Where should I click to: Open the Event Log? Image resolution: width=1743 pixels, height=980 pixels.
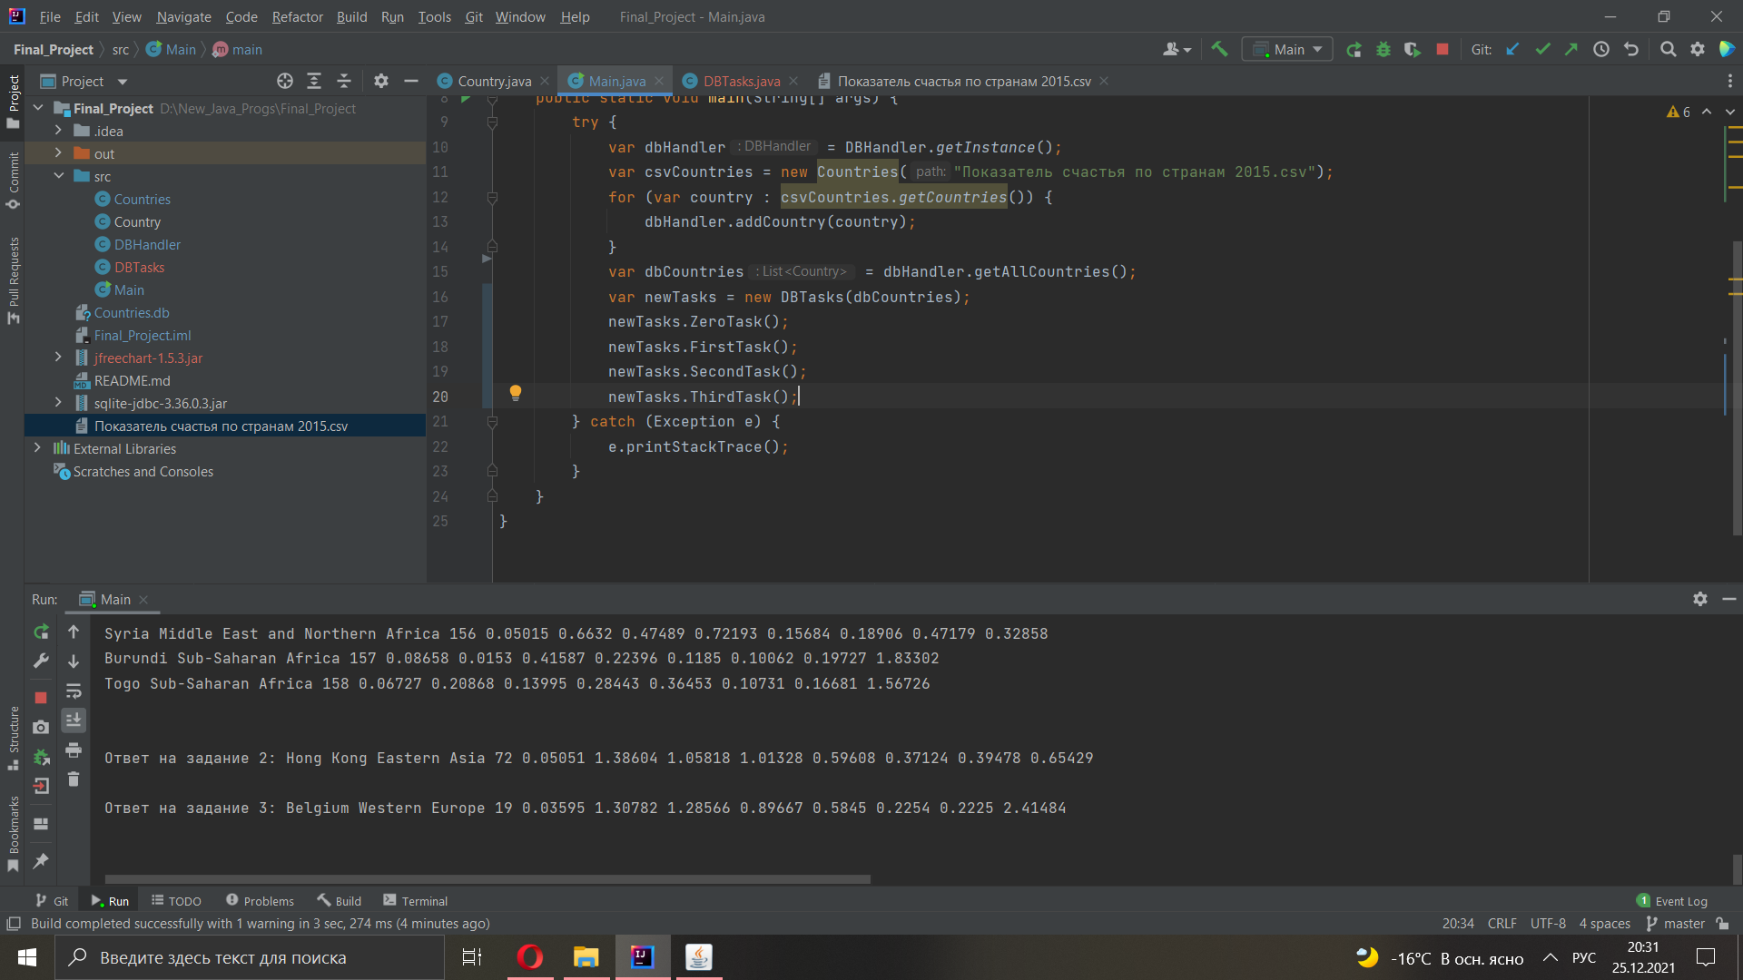(x=1672, y=901)
